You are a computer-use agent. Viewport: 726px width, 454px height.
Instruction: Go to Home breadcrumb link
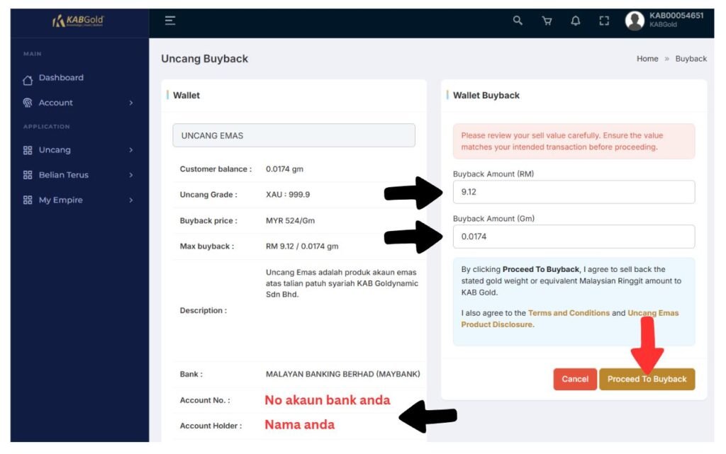[647, 59]
